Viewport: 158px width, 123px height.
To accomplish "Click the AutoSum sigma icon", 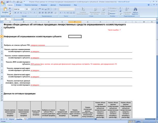I will point(120,8).
